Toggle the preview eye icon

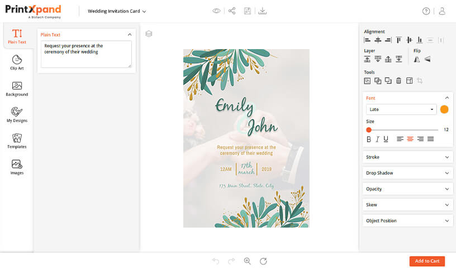(x=216, y=11)
